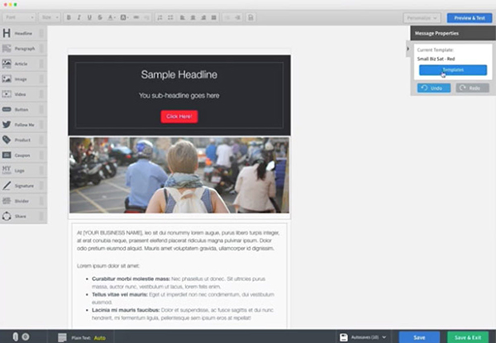Select the Signature pen icon

click(7, 186)
